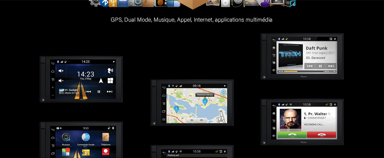Image resolution: width=384 pixels, height=158 pixels.
Task: Skip to next track after Derezzed
Action: pyautogui.click(x=331, y=66)
